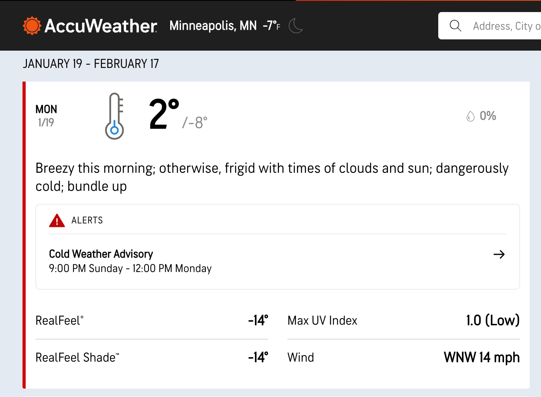Screen dimensions: 541x397
Task: Click the search magnifier icon
Action: click(x=456, y=26)
